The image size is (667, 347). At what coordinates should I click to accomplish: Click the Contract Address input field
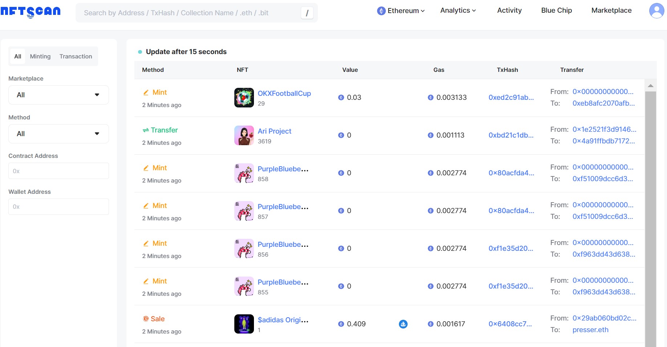pyautogui.click(x=58, y=171)
